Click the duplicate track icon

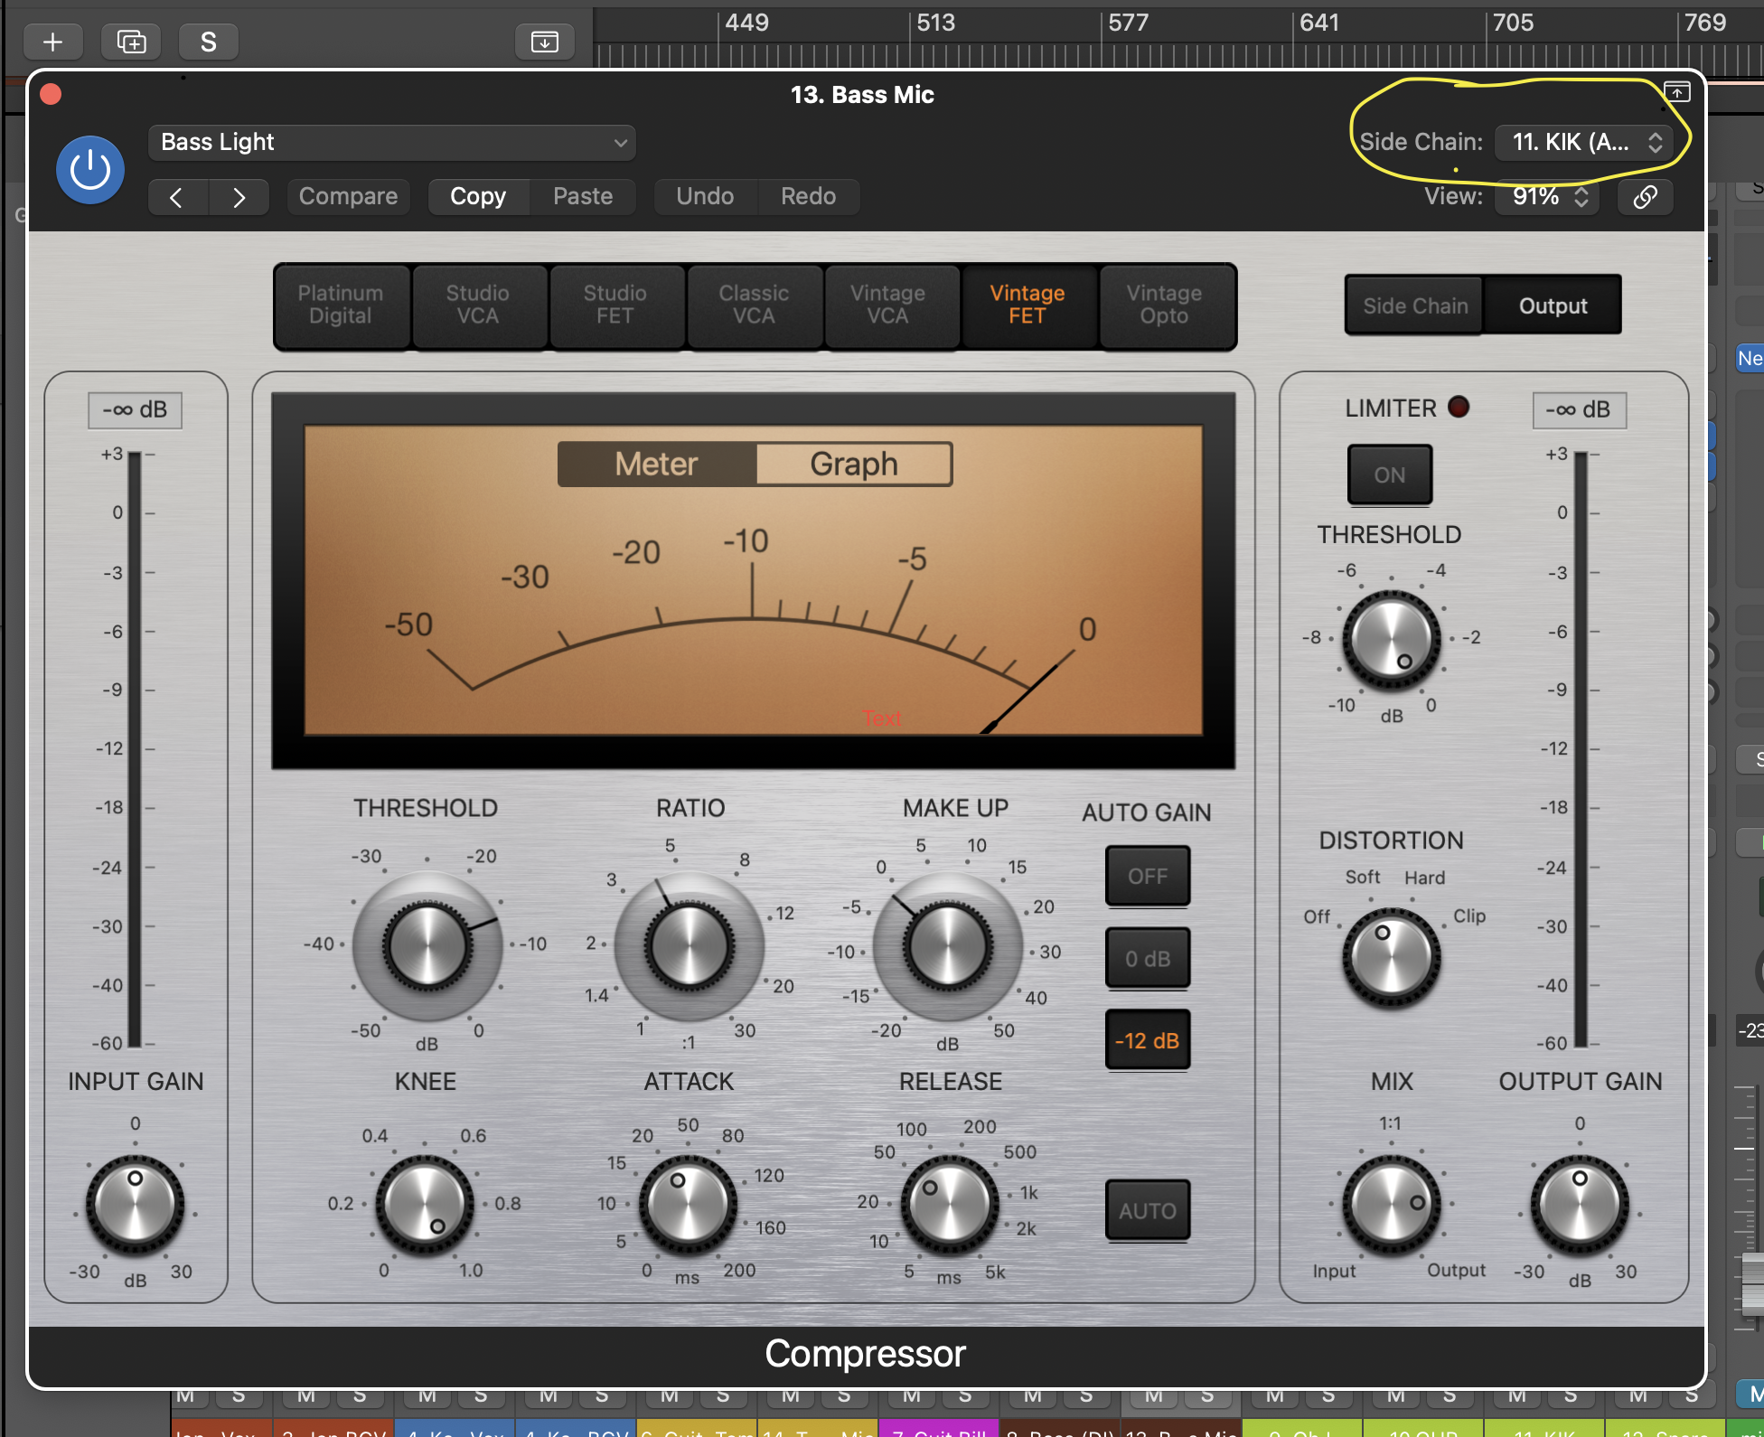coord(131,42)
